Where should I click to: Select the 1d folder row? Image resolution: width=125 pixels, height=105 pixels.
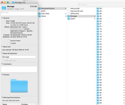111,37
